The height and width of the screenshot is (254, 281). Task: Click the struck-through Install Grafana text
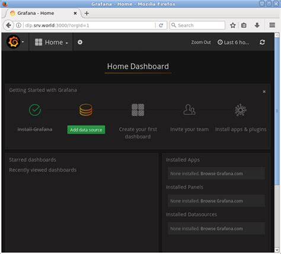tap(35, 129)
